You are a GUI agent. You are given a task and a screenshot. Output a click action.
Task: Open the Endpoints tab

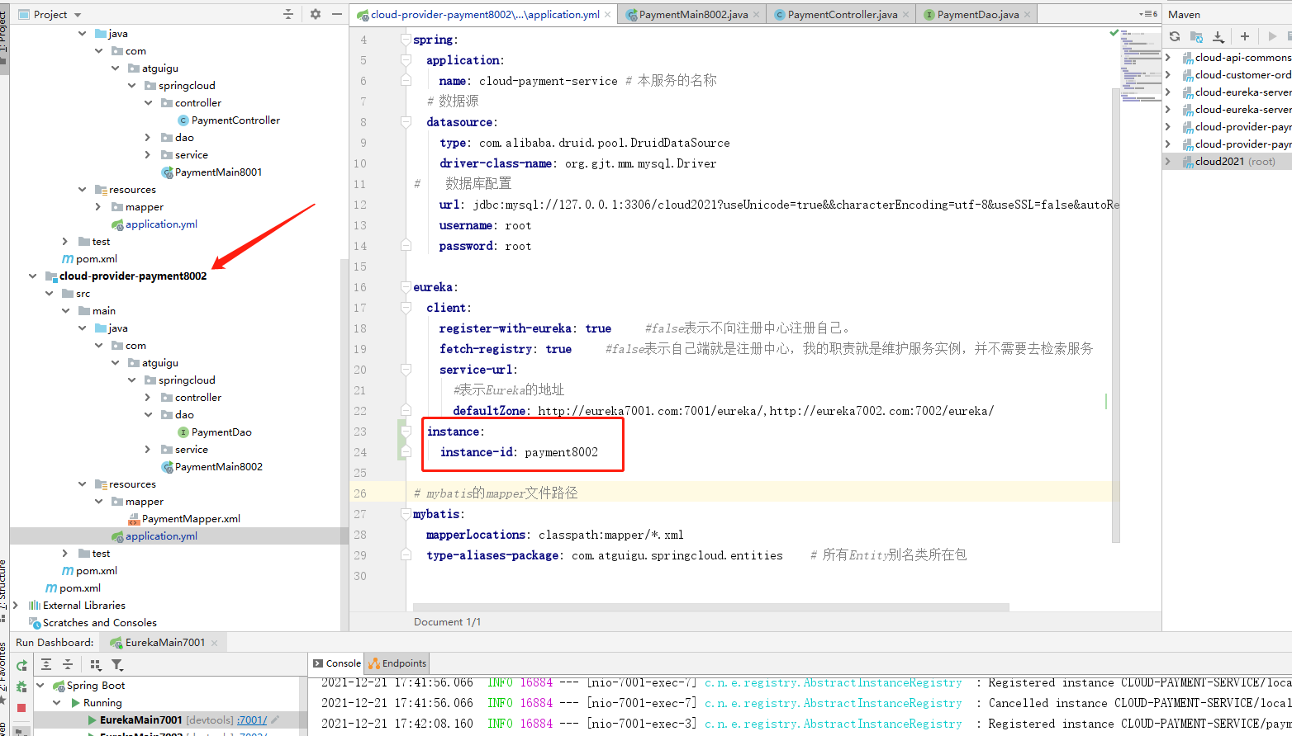pyautogui.click(x=397, y=663)
